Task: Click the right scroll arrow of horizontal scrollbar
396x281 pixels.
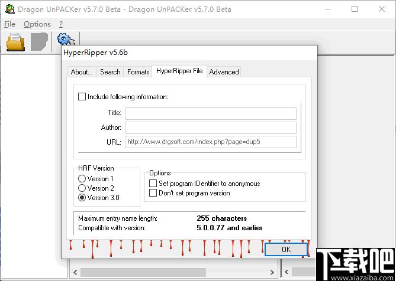Action: click(x=272, y=272)
